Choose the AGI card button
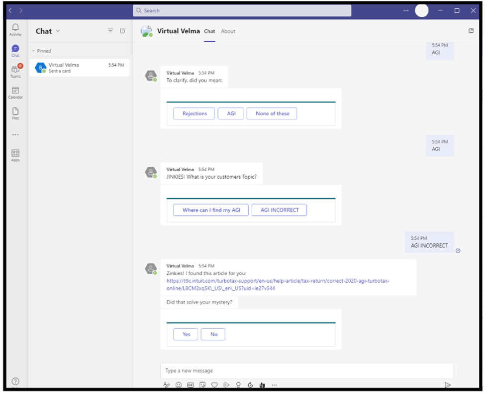This screenshot has width=485, height=393. pos(231,113)
